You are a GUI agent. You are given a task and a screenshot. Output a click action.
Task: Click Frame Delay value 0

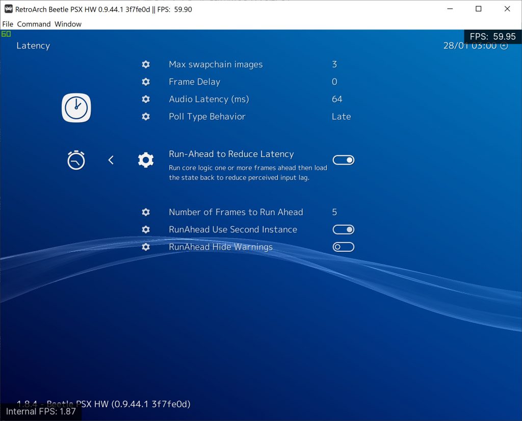tap(334, 82)
